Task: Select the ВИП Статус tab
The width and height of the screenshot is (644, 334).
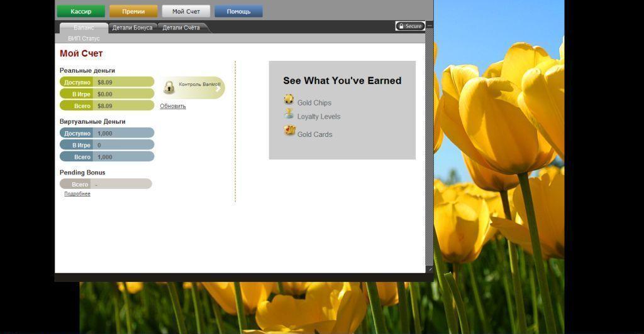Action: 84,38
